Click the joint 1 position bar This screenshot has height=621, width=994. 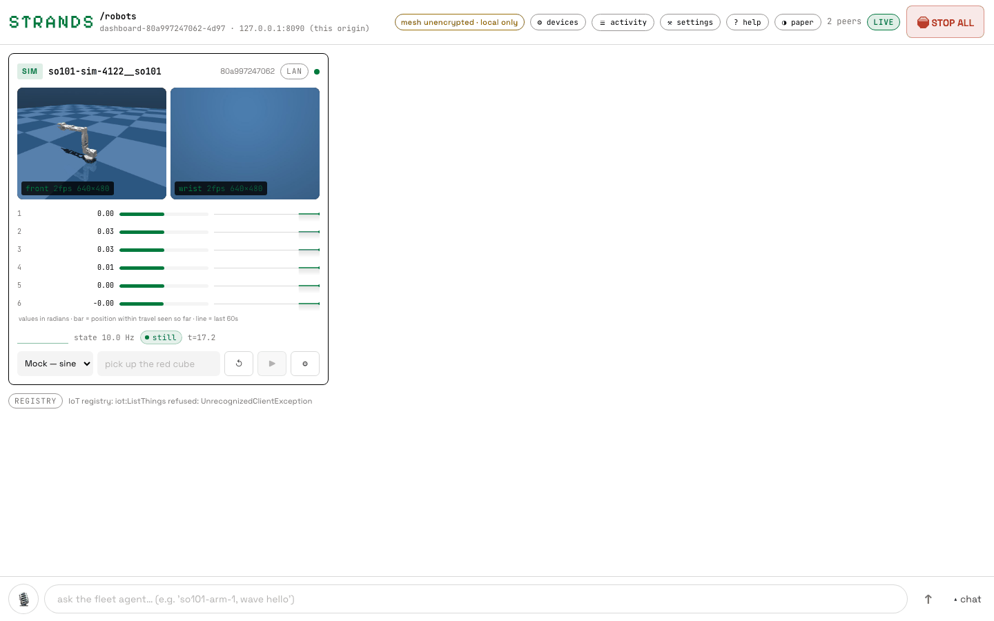(164, 215)
